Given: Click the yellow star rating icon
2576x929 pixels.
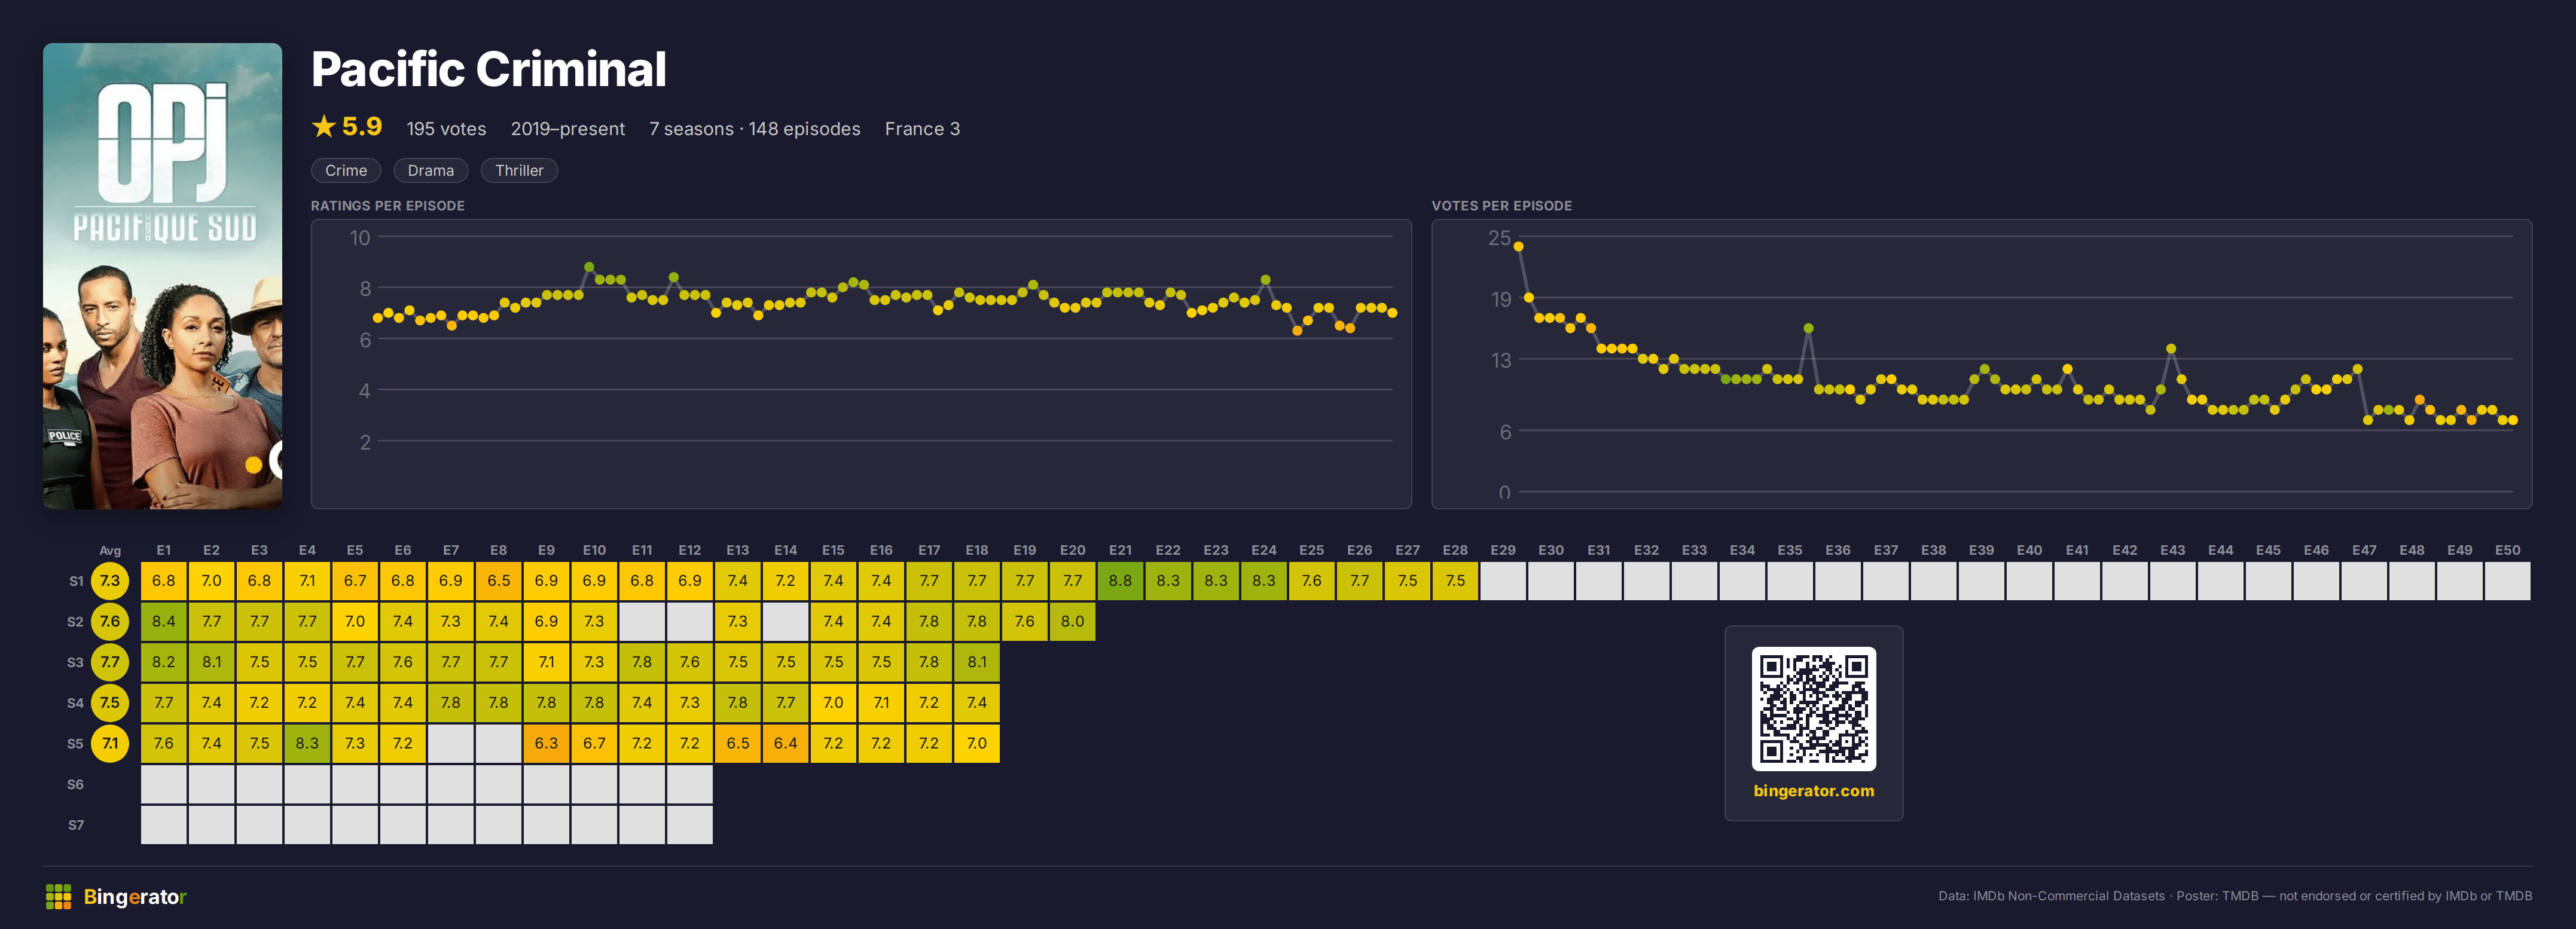Looking at the screenshot, I should [x=323, y=127].
